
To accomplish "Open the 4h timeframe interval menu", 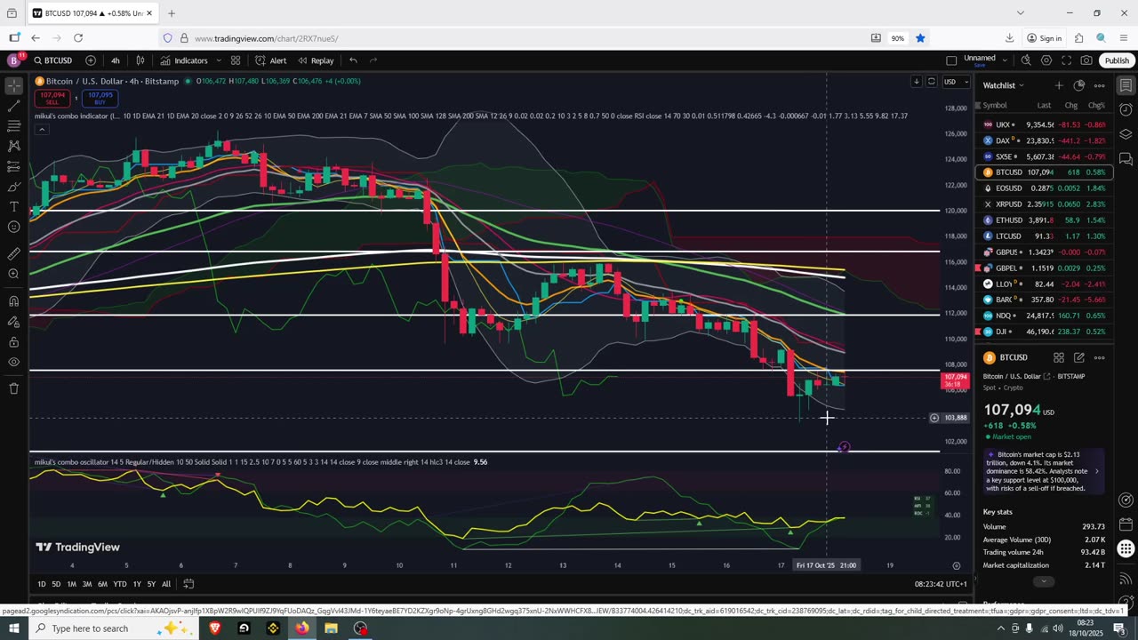I will pyautogui.click(x=116, y=60).
